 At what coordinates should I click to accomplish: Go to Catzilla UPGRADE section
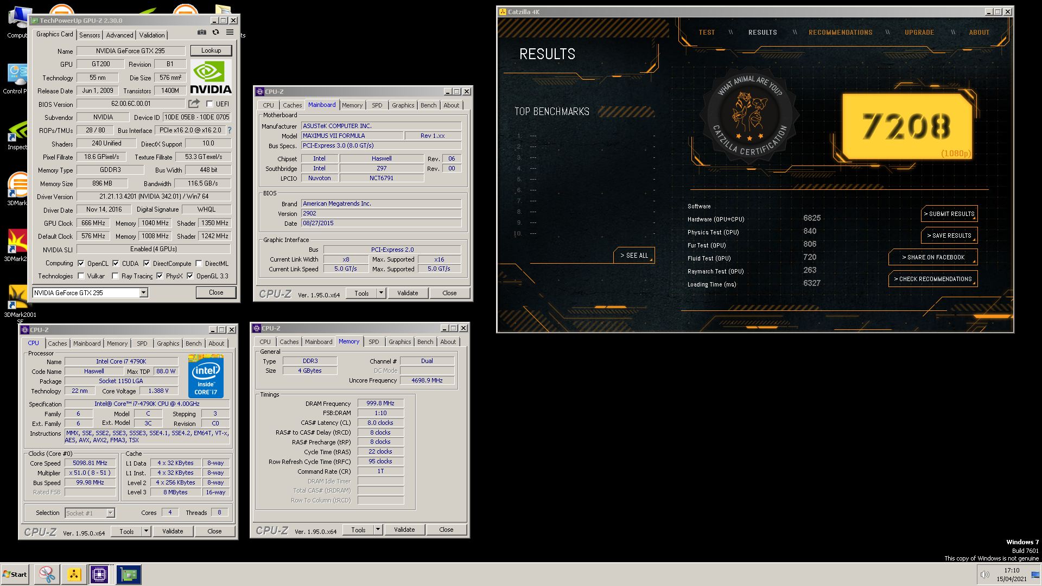[919, 33]
